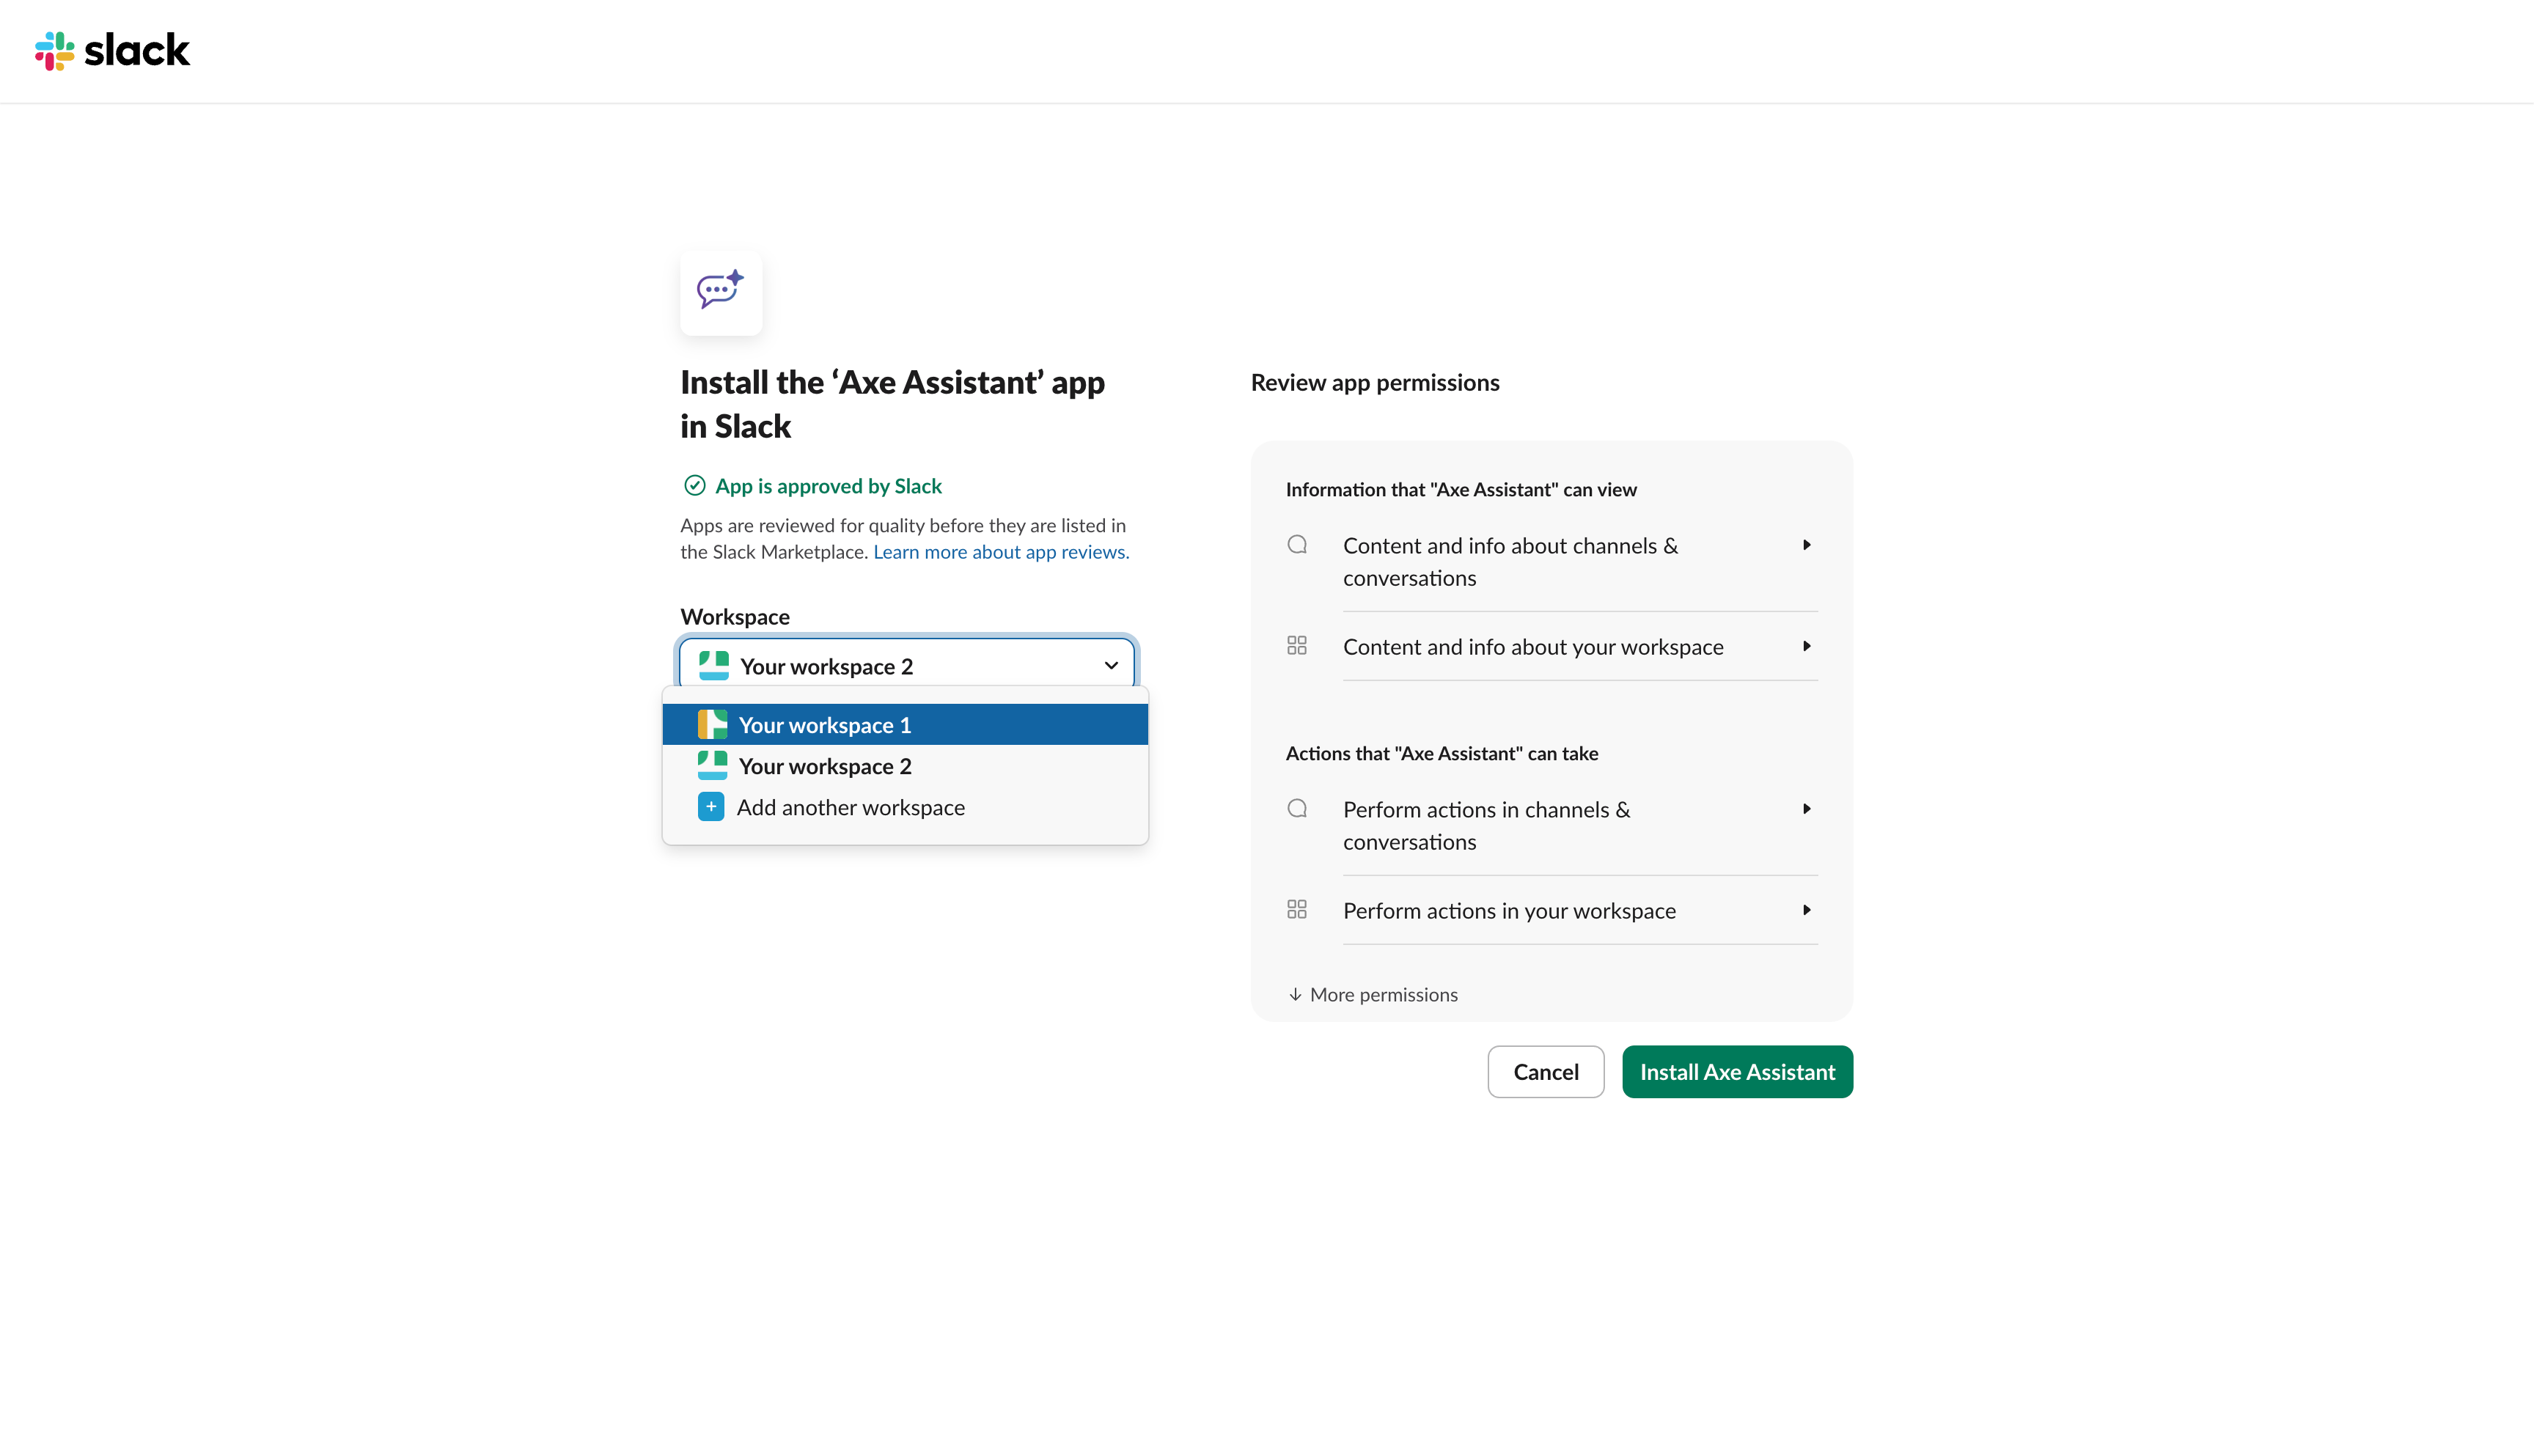Expand Perform actions in your workspace
This screenshot has width=2534, height=1456.
click(1806, 911)
